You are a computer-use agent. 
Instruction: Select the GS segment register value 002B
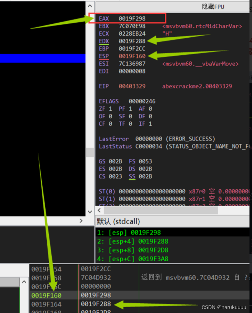coord(115,161)
